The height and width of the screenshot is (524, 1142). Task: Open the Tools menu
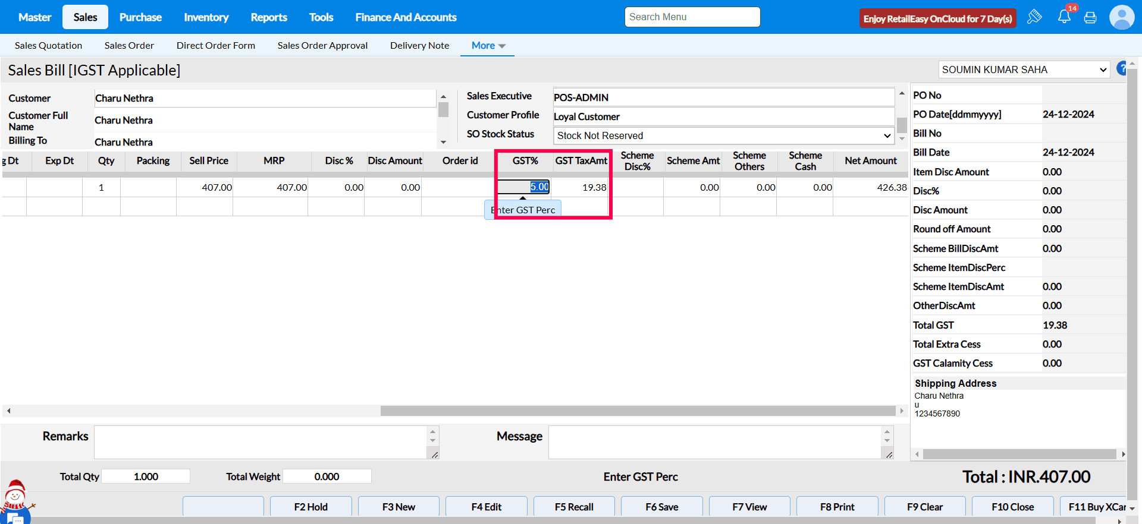pyautogui.click(x=321, y=17)
